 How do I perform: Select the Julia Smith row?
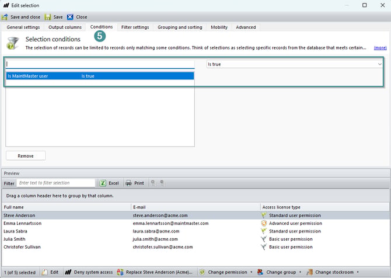pyautogui.click(x=195, y=239)
